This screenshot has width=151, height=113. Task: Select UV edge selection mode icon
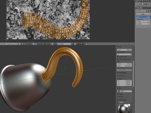[38, 44]
